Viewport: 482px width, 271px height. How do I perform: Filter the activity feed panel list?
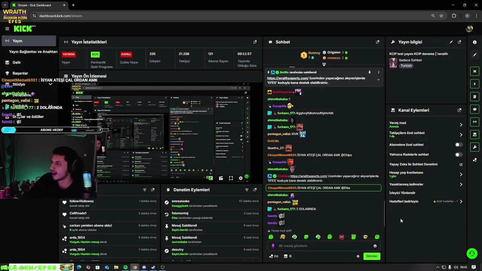[x=145, y=190]
